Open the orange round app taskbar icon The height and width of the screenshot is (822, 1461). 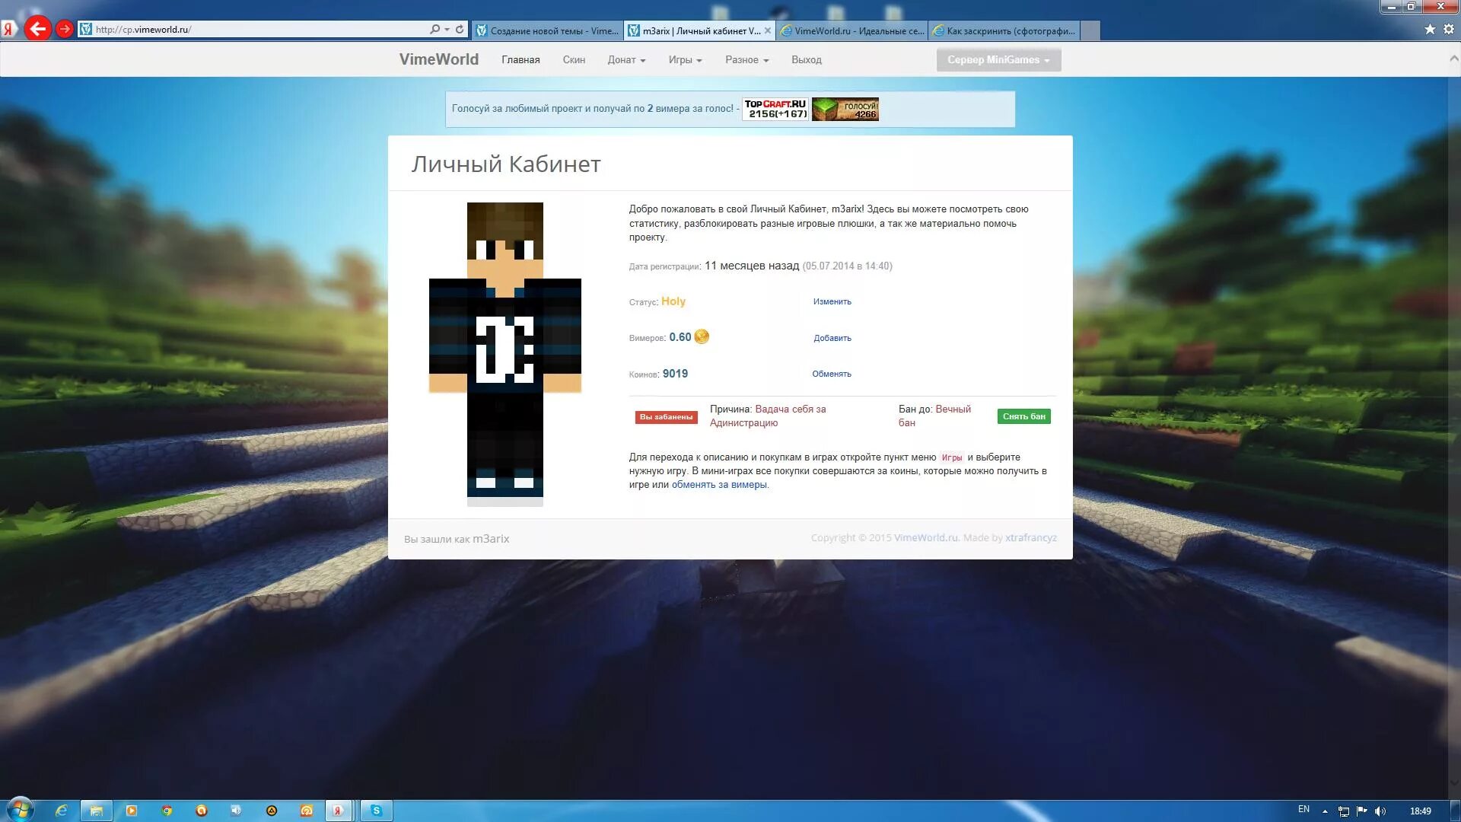tap(202, 811)
